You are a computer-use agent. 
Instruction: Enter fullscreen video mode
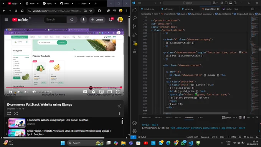tap(118, 92)
